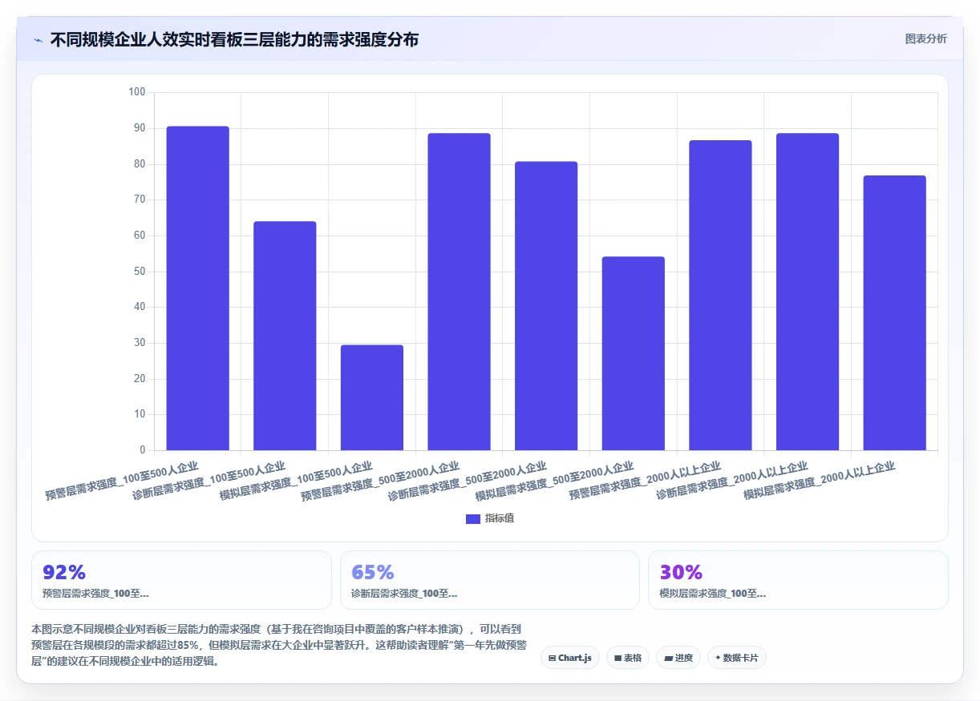
Task: Click the bar for 诊断层需求强度_100至500人企业
Action: 285,336
